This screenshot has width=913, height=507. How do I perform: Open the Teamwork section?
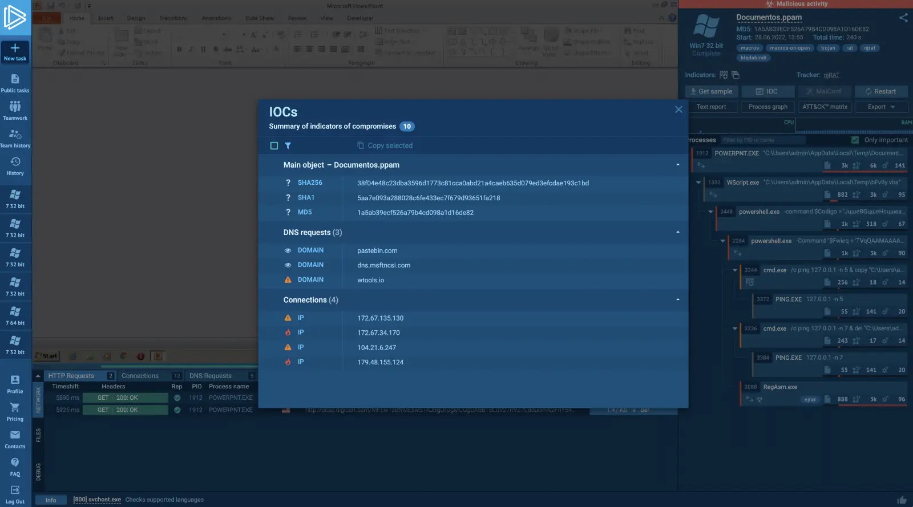15,111
